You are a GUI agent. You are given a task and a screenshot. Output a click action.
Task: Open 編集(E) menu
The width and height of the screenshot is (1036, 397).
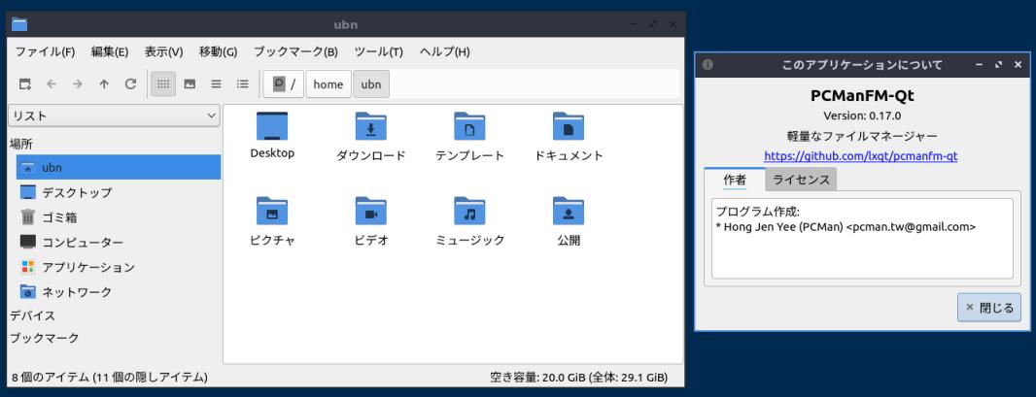point(110,51)
